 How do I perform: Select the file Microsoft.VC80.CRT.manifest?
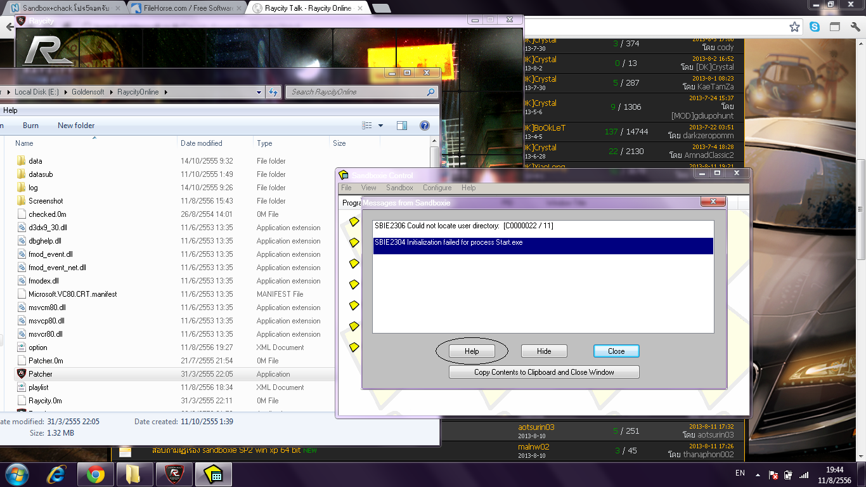tap(73, 294)
